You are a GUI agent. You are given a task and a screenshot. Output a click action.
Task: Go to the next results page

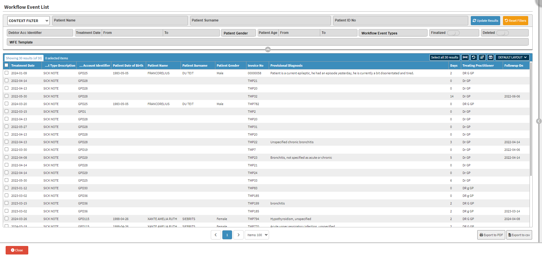[238, 235]
